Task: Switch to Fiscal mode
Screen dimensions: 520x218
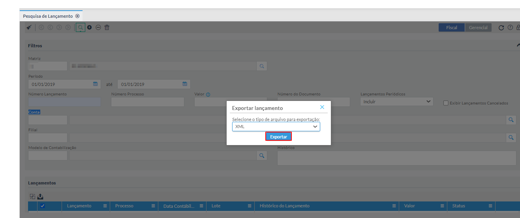Action: [x=452, y=28]
